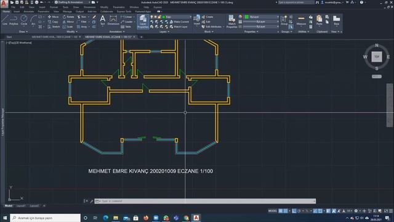Click Match Properties

[x=231, y=22]
